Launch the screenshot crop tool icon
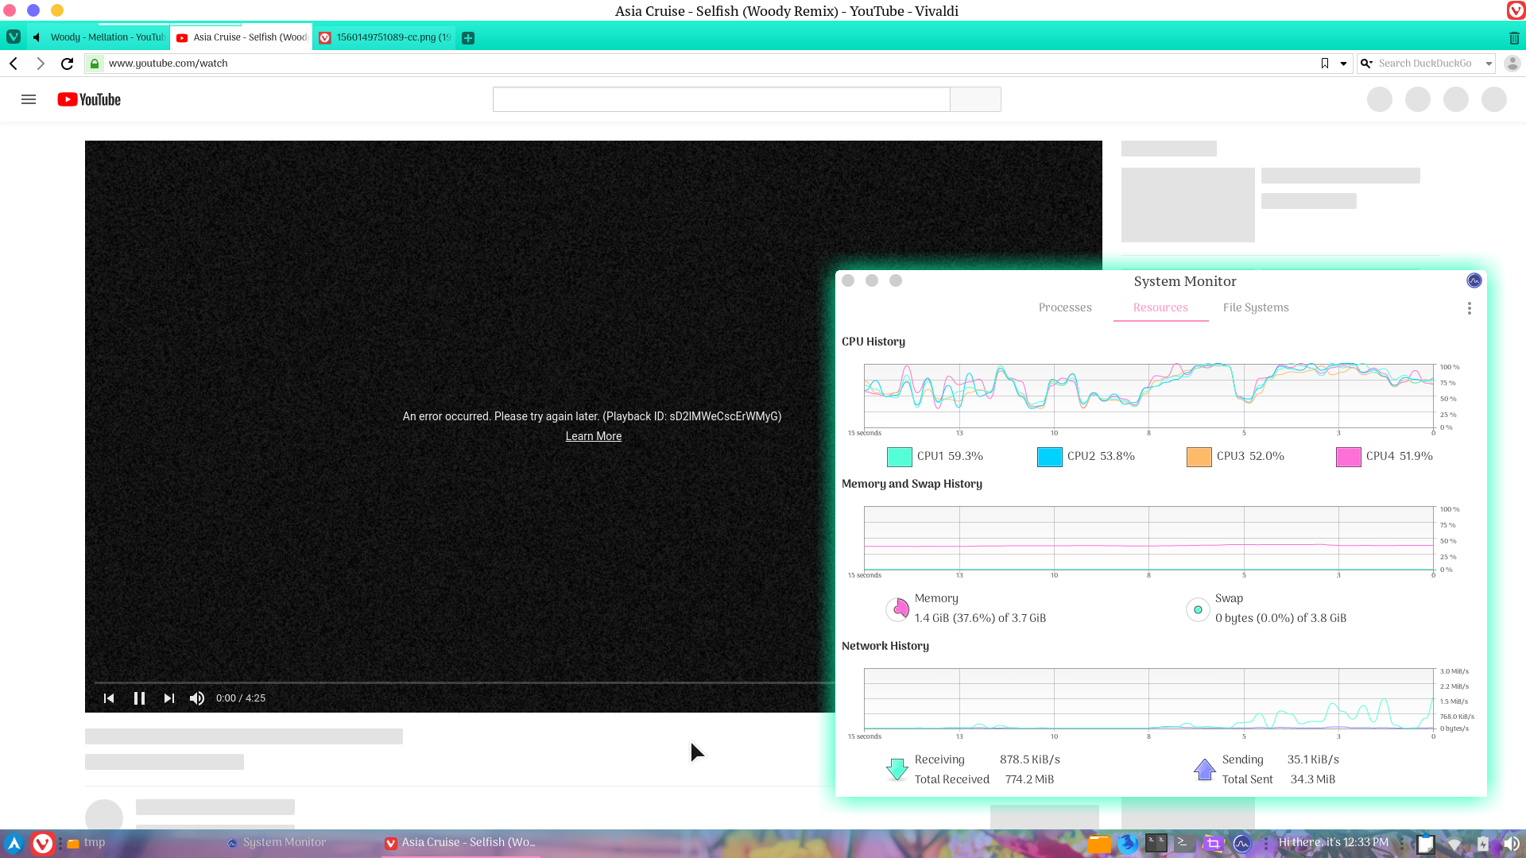Image resolution: width=1526 pixels, height=858 pixels. point(1213,844)
